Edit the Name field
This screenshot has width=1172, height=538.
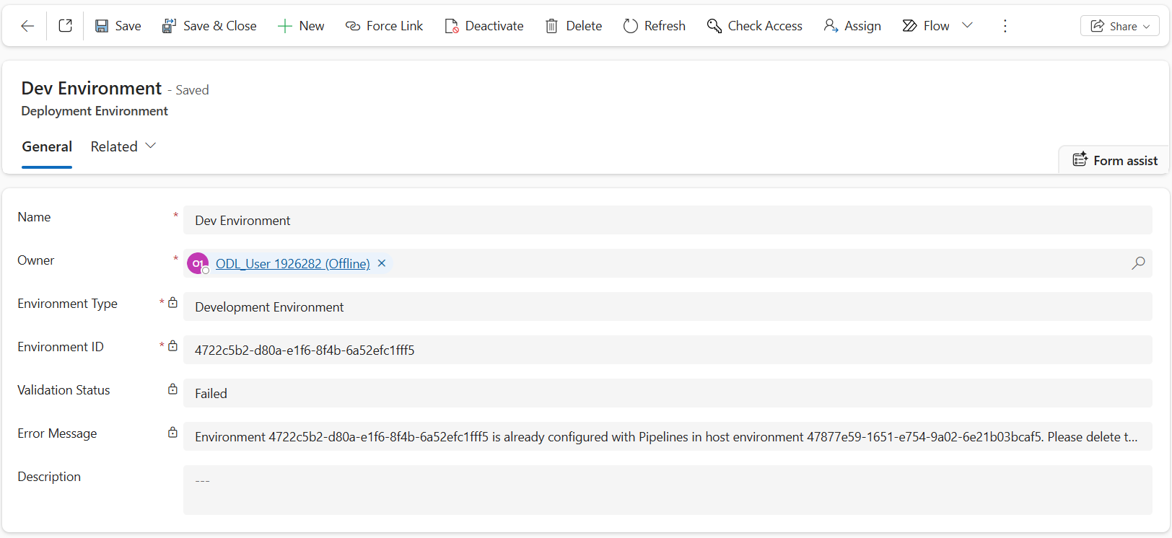point(668,220)
